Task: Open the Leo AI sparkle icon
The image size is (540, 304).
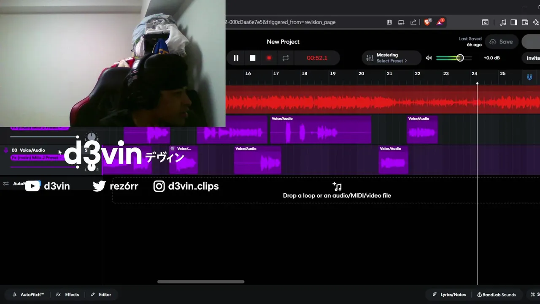Action: coord(536,22)
